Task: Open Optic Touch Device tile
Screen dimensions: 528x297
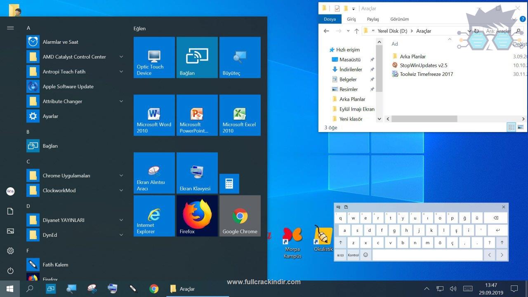Action: tap(154, 57)
